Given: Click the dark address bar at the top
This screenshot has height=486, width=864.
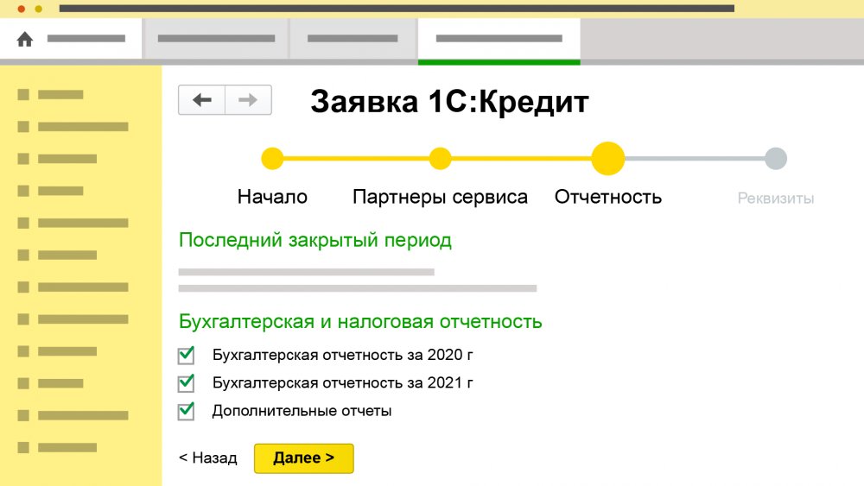Looking at the screenshot, I should [396, 9].
